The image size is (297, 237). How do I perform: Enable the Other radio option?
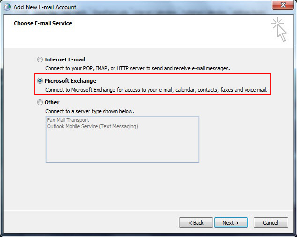[40, 103]
